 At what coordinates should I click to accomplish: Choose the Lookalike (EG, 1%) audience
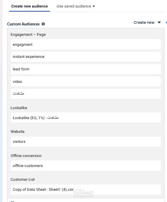tap(86, 118)
